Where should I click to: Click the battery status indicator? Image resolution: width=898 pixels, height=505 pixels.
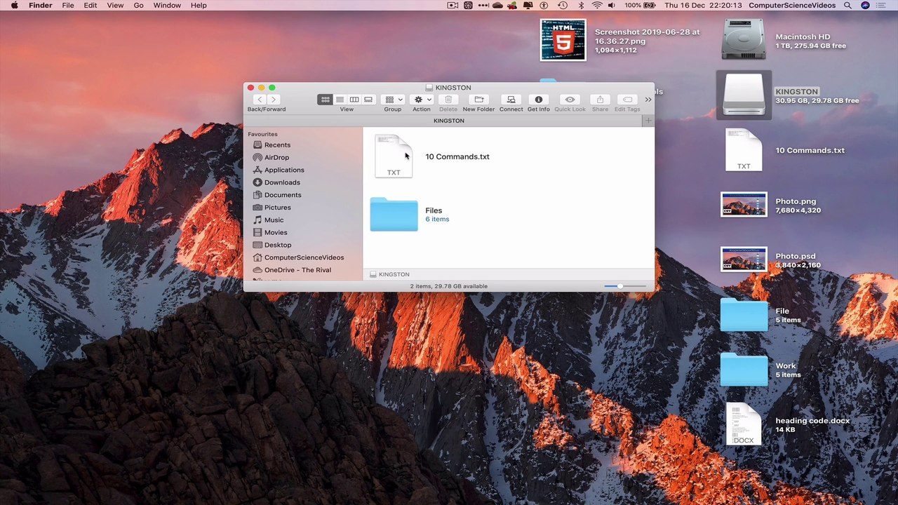pos(640,5)
